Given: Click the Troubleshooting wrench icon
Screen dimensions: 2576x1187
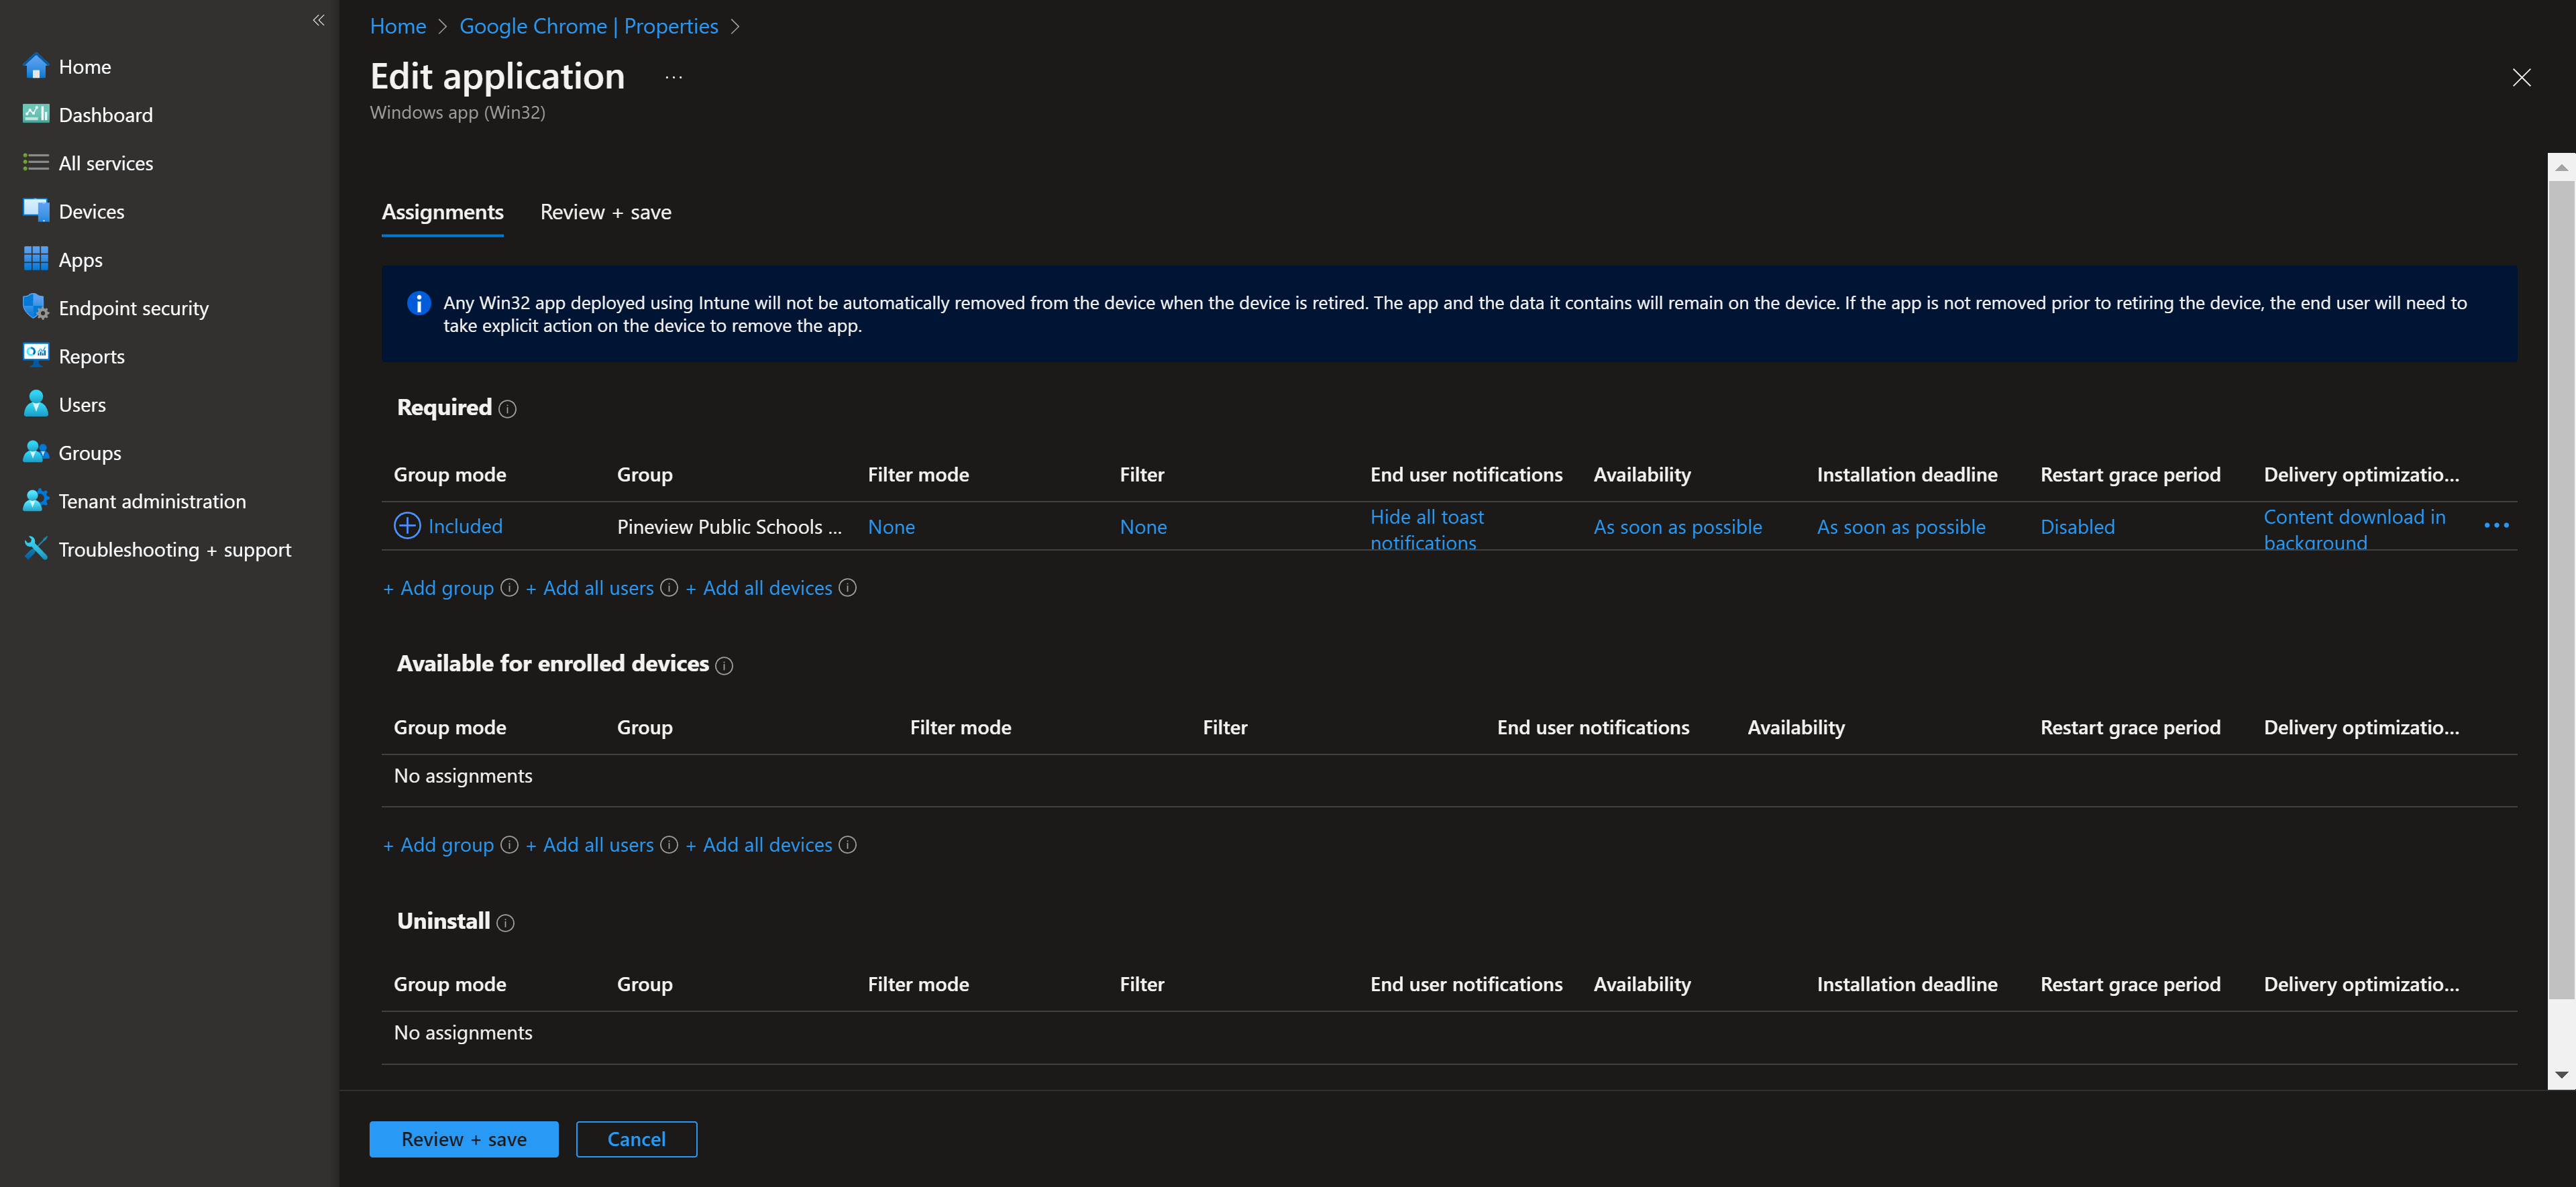Looking at the screenshot, I should [36, 548].
